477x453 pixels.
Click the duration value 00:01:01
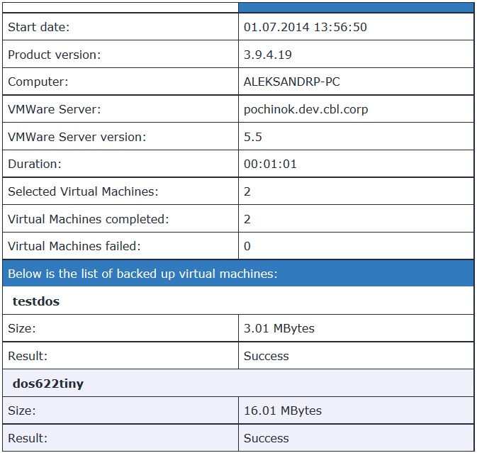coord(270,164)
